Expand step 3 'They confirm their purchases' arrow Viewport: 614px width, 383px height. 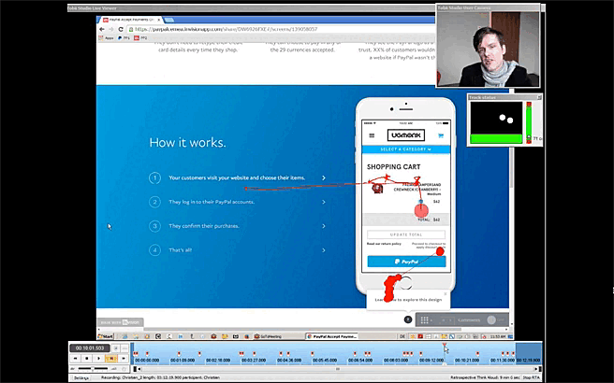point(324,226)
